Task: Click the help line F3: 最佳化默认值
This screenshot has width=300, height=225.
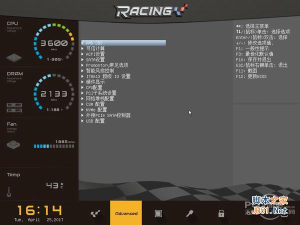Action: click(x=254, y=54)
